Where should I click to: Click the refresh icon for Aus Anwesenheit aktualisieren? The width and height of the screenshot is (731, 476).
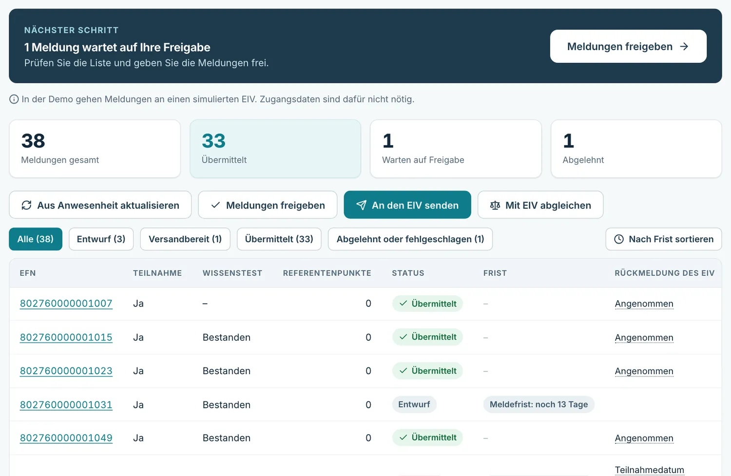26,205
